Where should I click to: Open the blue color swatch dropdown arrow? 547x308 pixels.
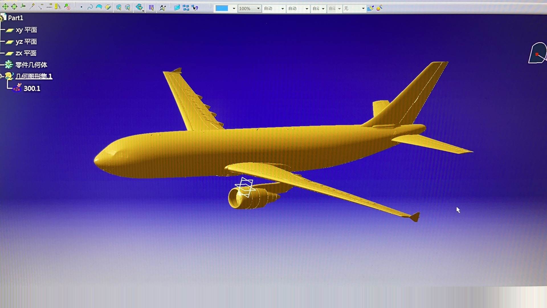(x=234, y=9)
